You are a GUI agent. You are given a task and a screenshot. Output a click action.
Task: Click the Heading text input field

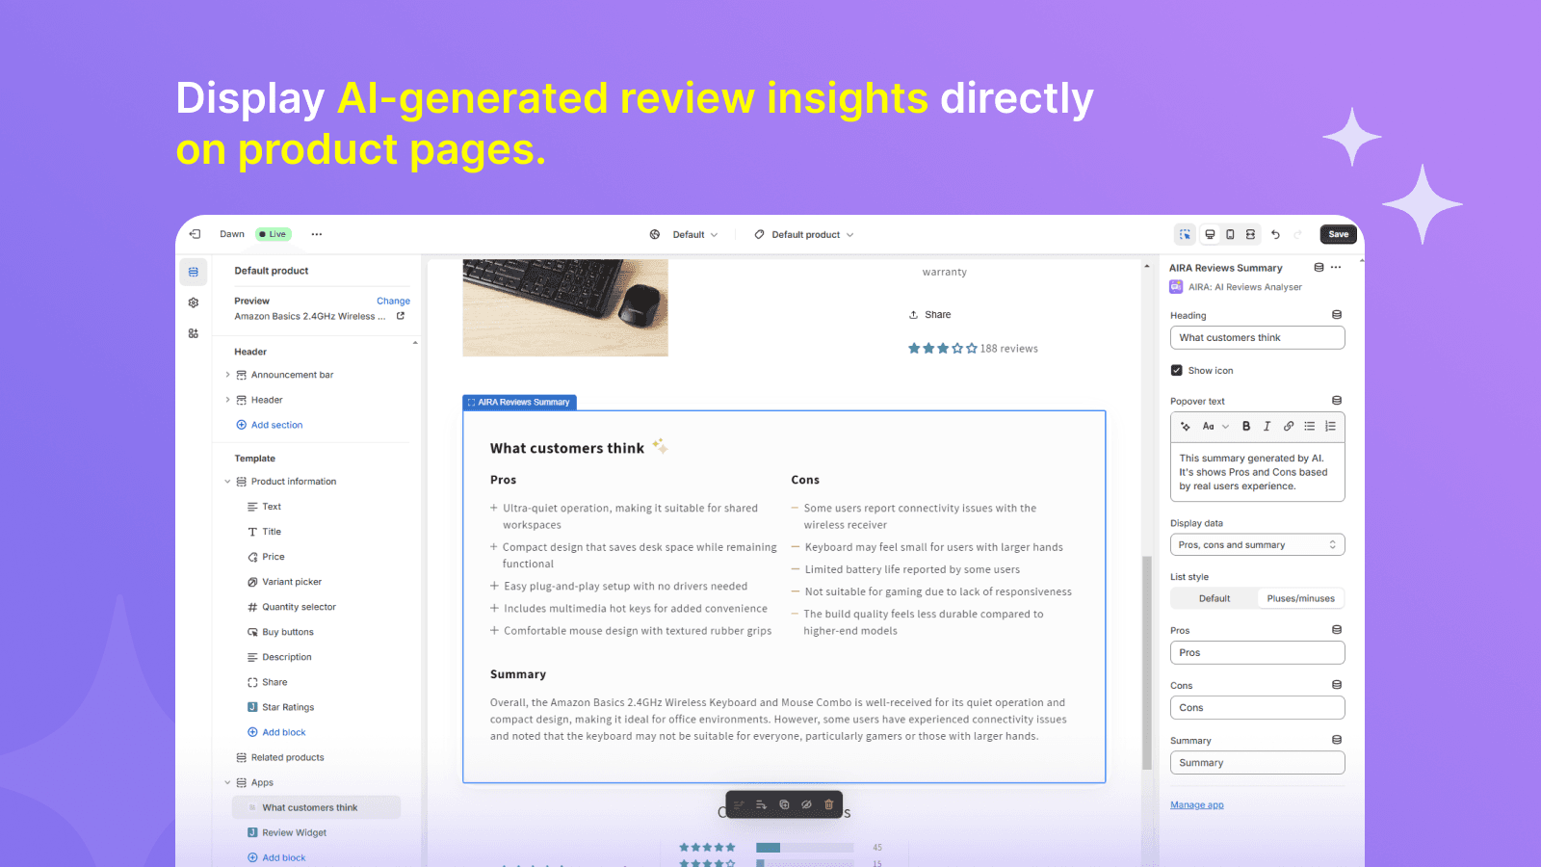coord(1257,338)
